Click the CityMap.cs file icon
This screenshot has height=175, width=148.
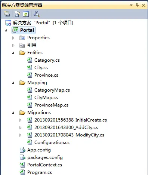coord(30,98)
